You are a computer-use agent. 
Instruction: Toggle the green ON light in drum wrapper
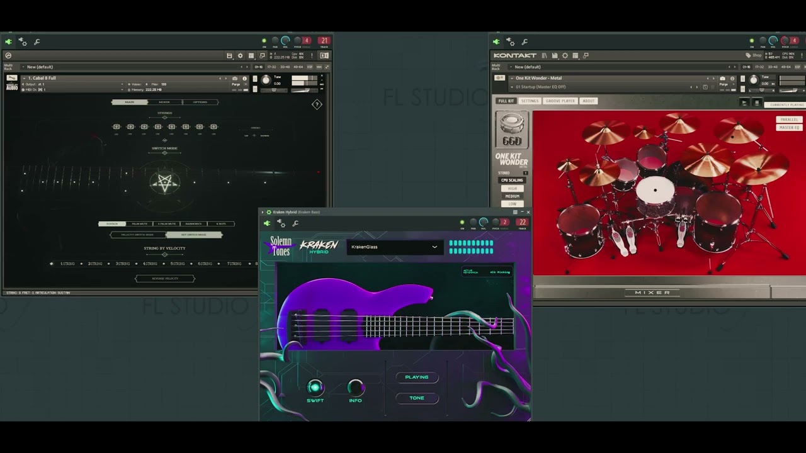click(x=751, y=41)
